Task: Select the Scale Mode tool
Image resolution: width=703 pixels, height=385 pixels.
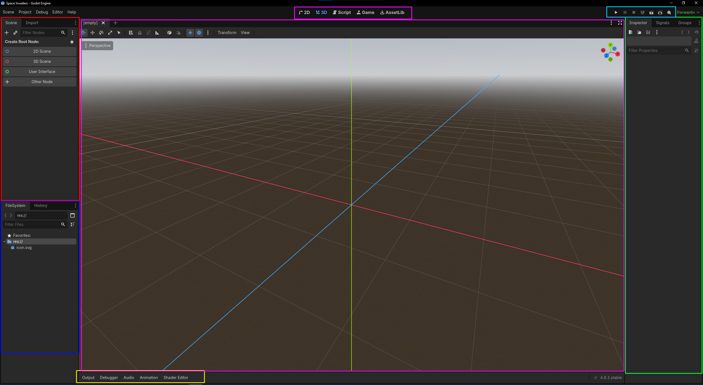Action: coord(110,33)
